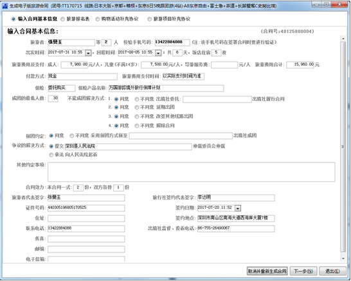The width and height of the screenshot is (351, 281).
Task: Select 不同意 for 拼团约定
Action: [71, 136]
